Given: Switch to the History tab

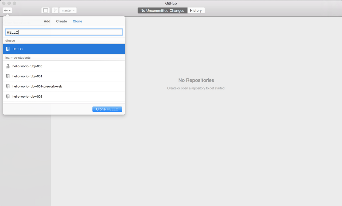Looking at the screenshot, I should coord(196,10).
